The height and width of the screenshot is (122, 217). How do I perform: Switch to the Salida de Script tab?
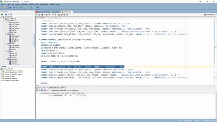tap(41, 88)
